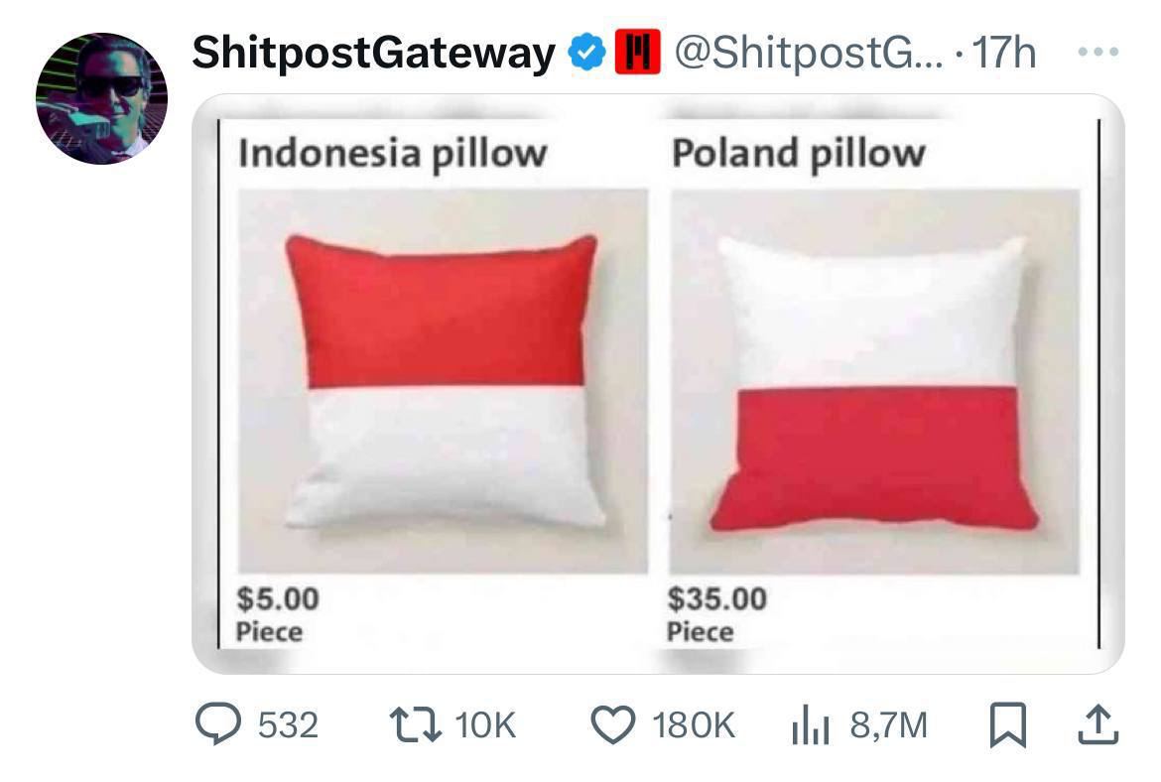View analytics bar chart icon

click(x=810, y=724)
